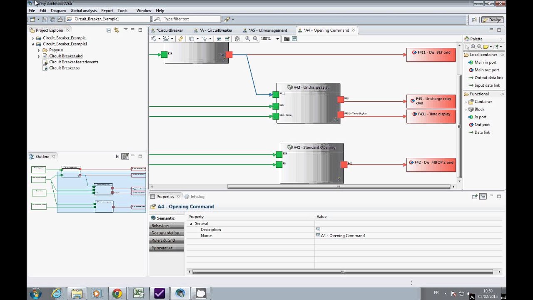Open the Behaviors properties section
Screen dimensions: 533x300
[x=167, y=225]
